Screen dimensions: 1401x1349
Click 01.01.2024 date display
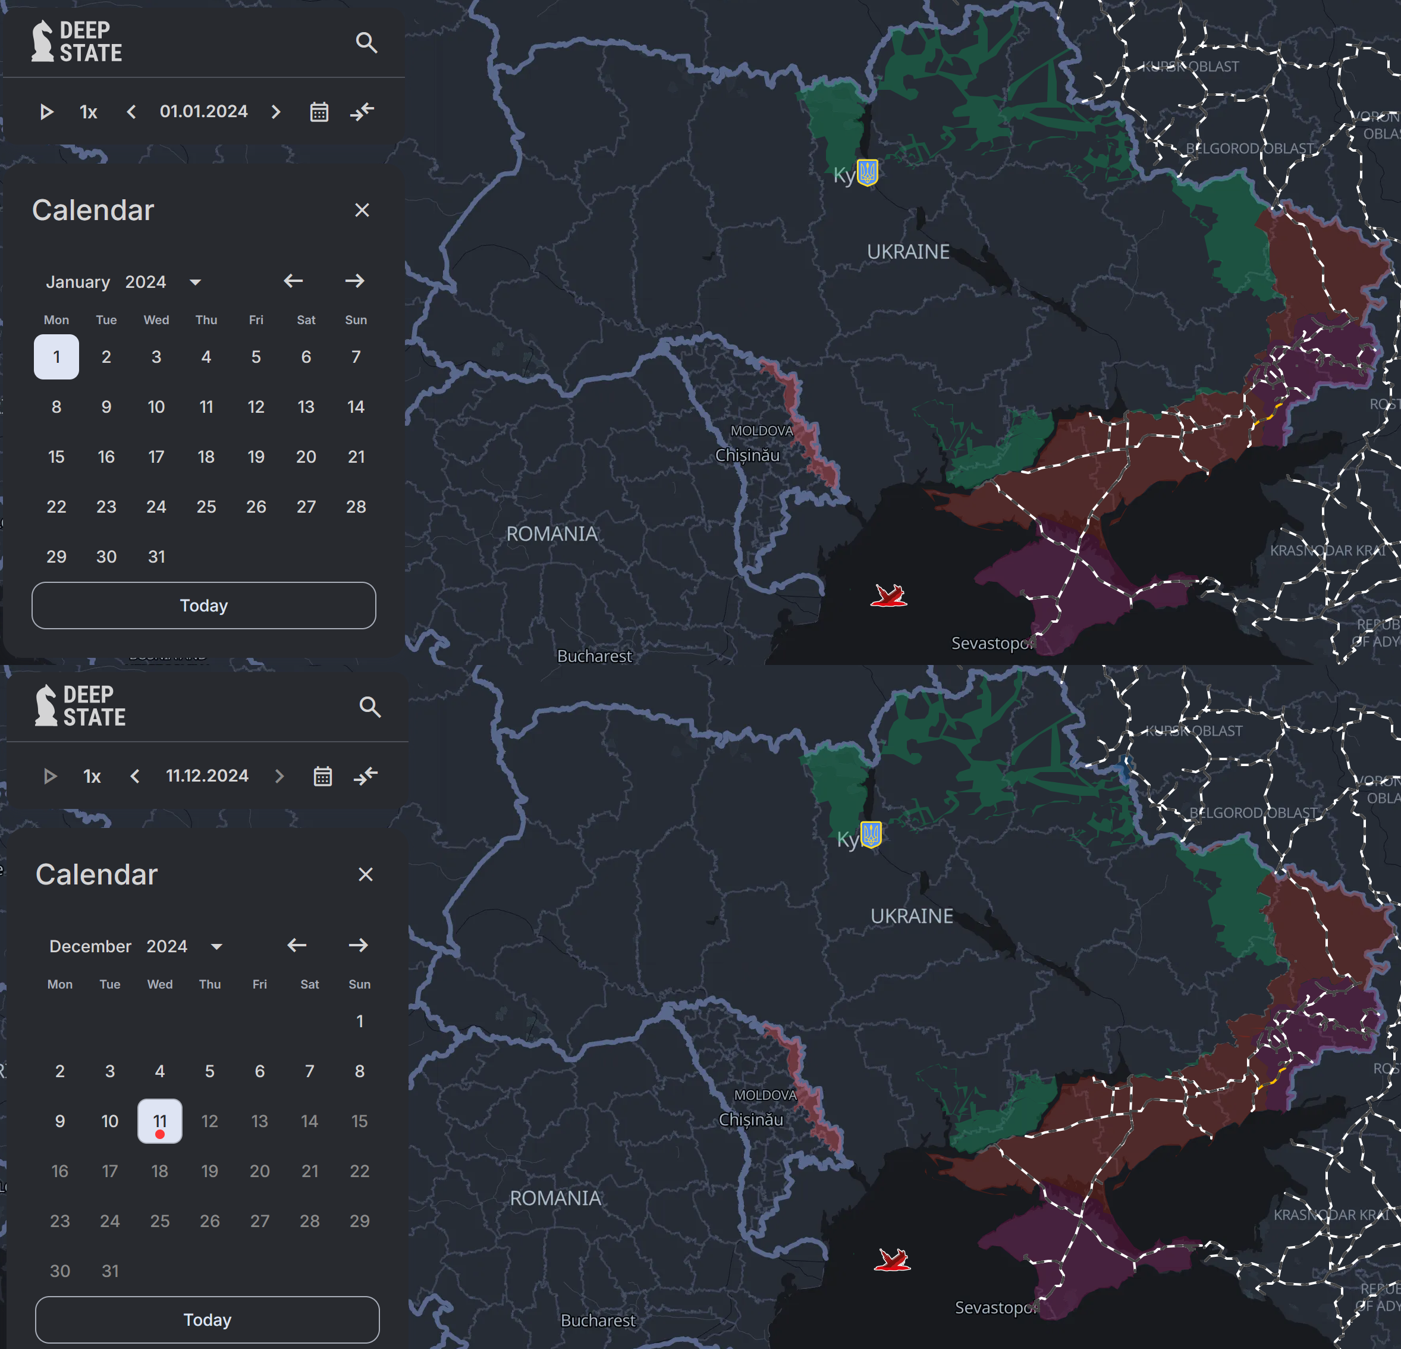204,111
